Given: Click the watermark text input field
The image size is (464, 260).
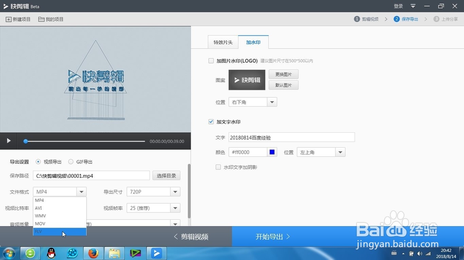Looking at the screenshot, I should pyautogui.click(x=291, y=137).
